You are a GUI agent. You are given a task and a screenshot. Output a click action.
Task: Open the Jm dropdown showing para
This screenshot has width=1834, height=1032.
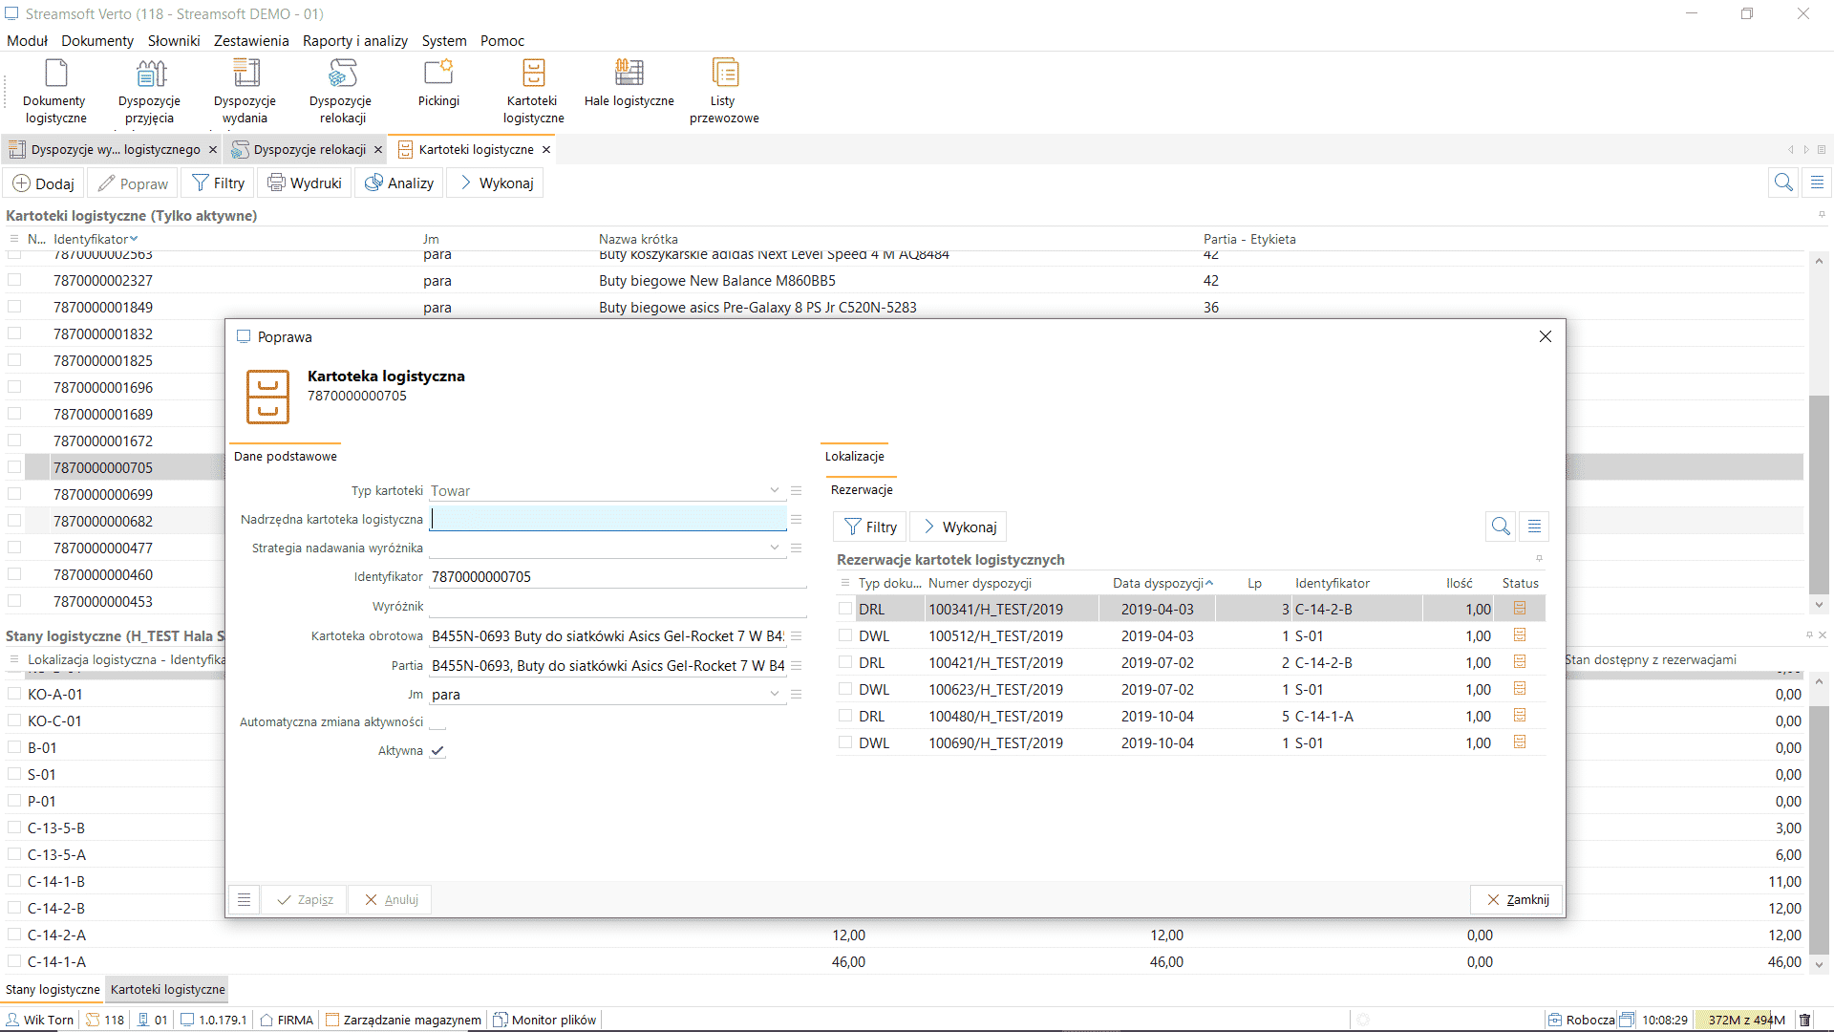pos(775,695)
